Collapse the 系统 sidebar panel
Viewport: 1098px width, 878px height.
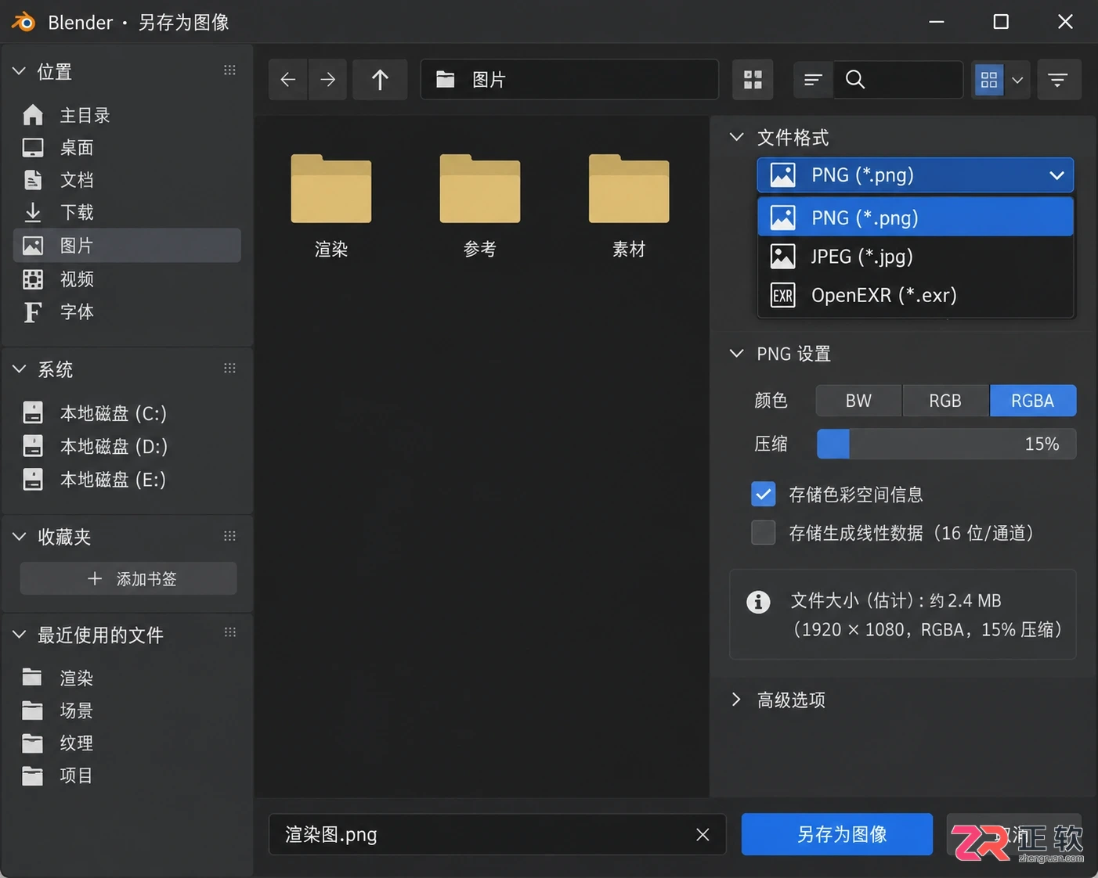point(20,369)
